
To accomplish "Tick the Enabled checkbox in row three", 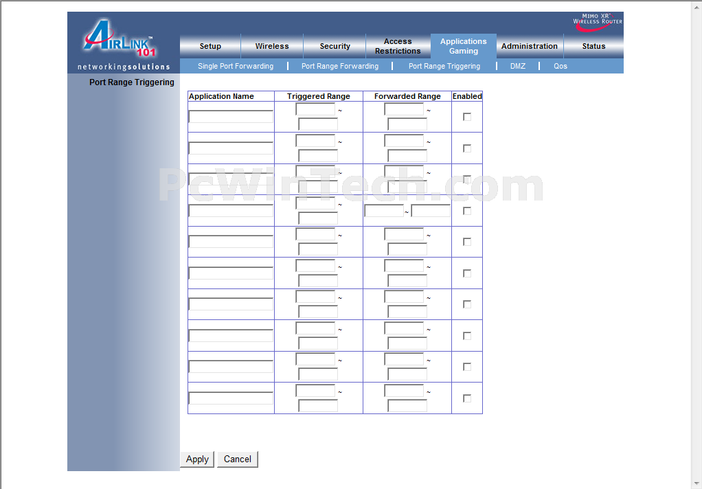I will pos(467,179).
